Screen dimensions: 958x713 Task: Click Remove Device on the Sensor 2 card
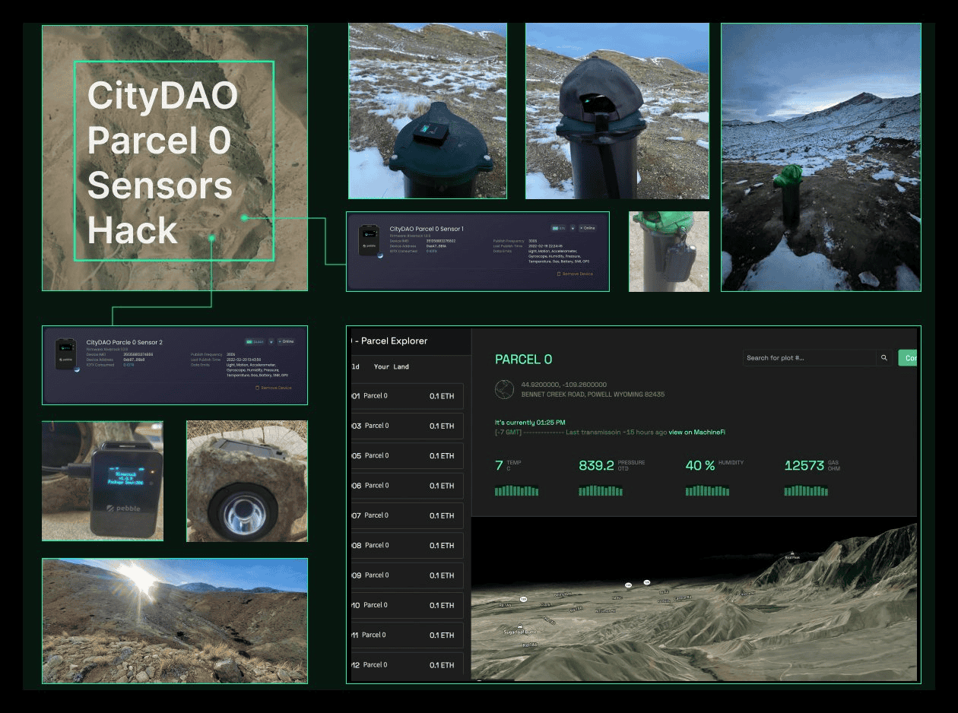[275, 388]
